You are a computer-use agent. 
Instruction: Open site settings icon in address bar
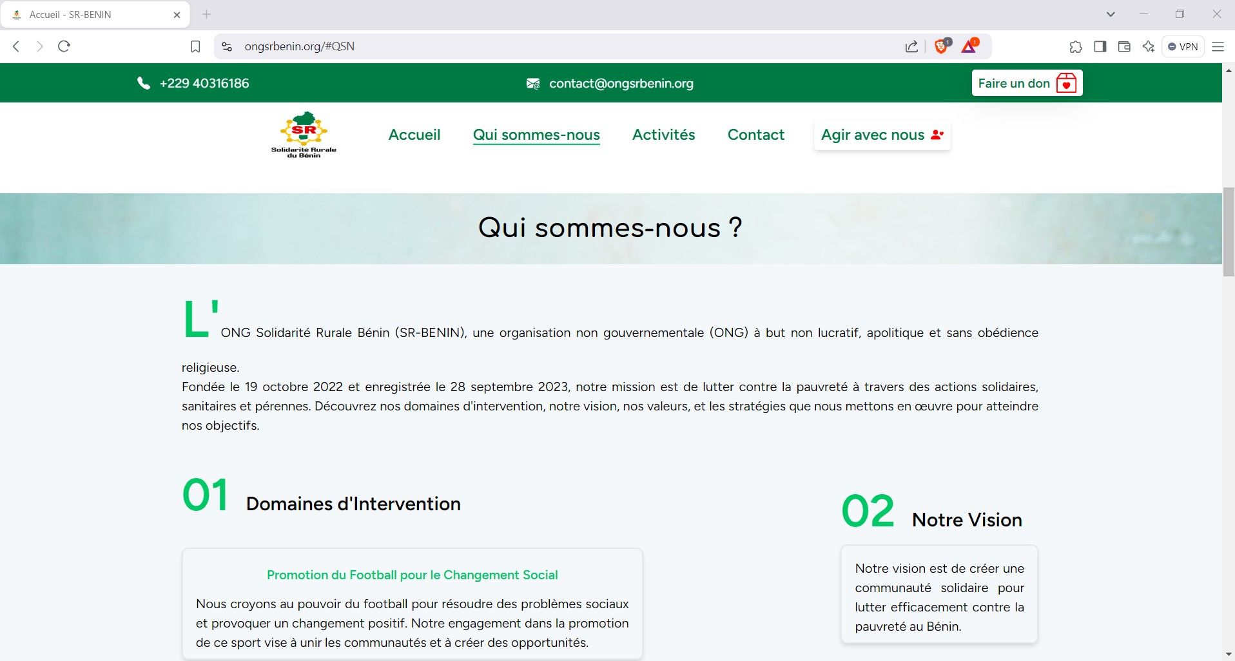226,46
